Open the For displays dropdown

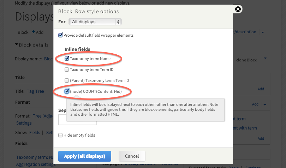95,22
